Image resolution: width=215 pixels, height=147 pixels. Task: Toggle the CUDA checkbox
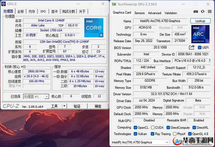152,128
